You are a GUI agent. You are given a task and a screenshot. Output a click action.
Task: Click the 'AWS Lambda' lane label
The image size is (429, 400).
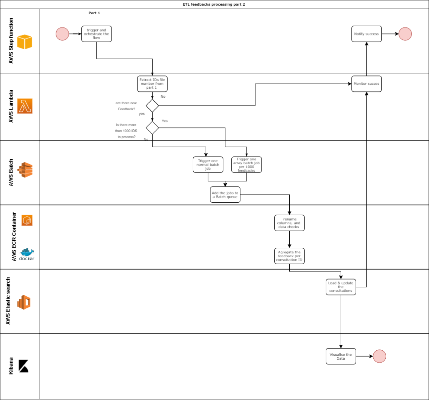[11, 106]
